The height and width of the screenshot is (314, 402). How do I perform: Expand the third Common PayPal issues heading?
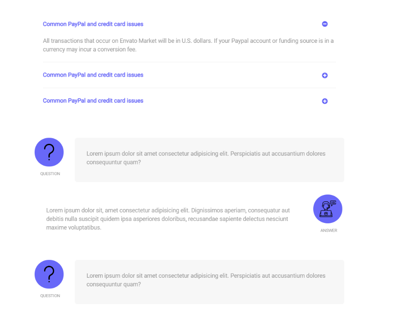(x=93, y=101)
